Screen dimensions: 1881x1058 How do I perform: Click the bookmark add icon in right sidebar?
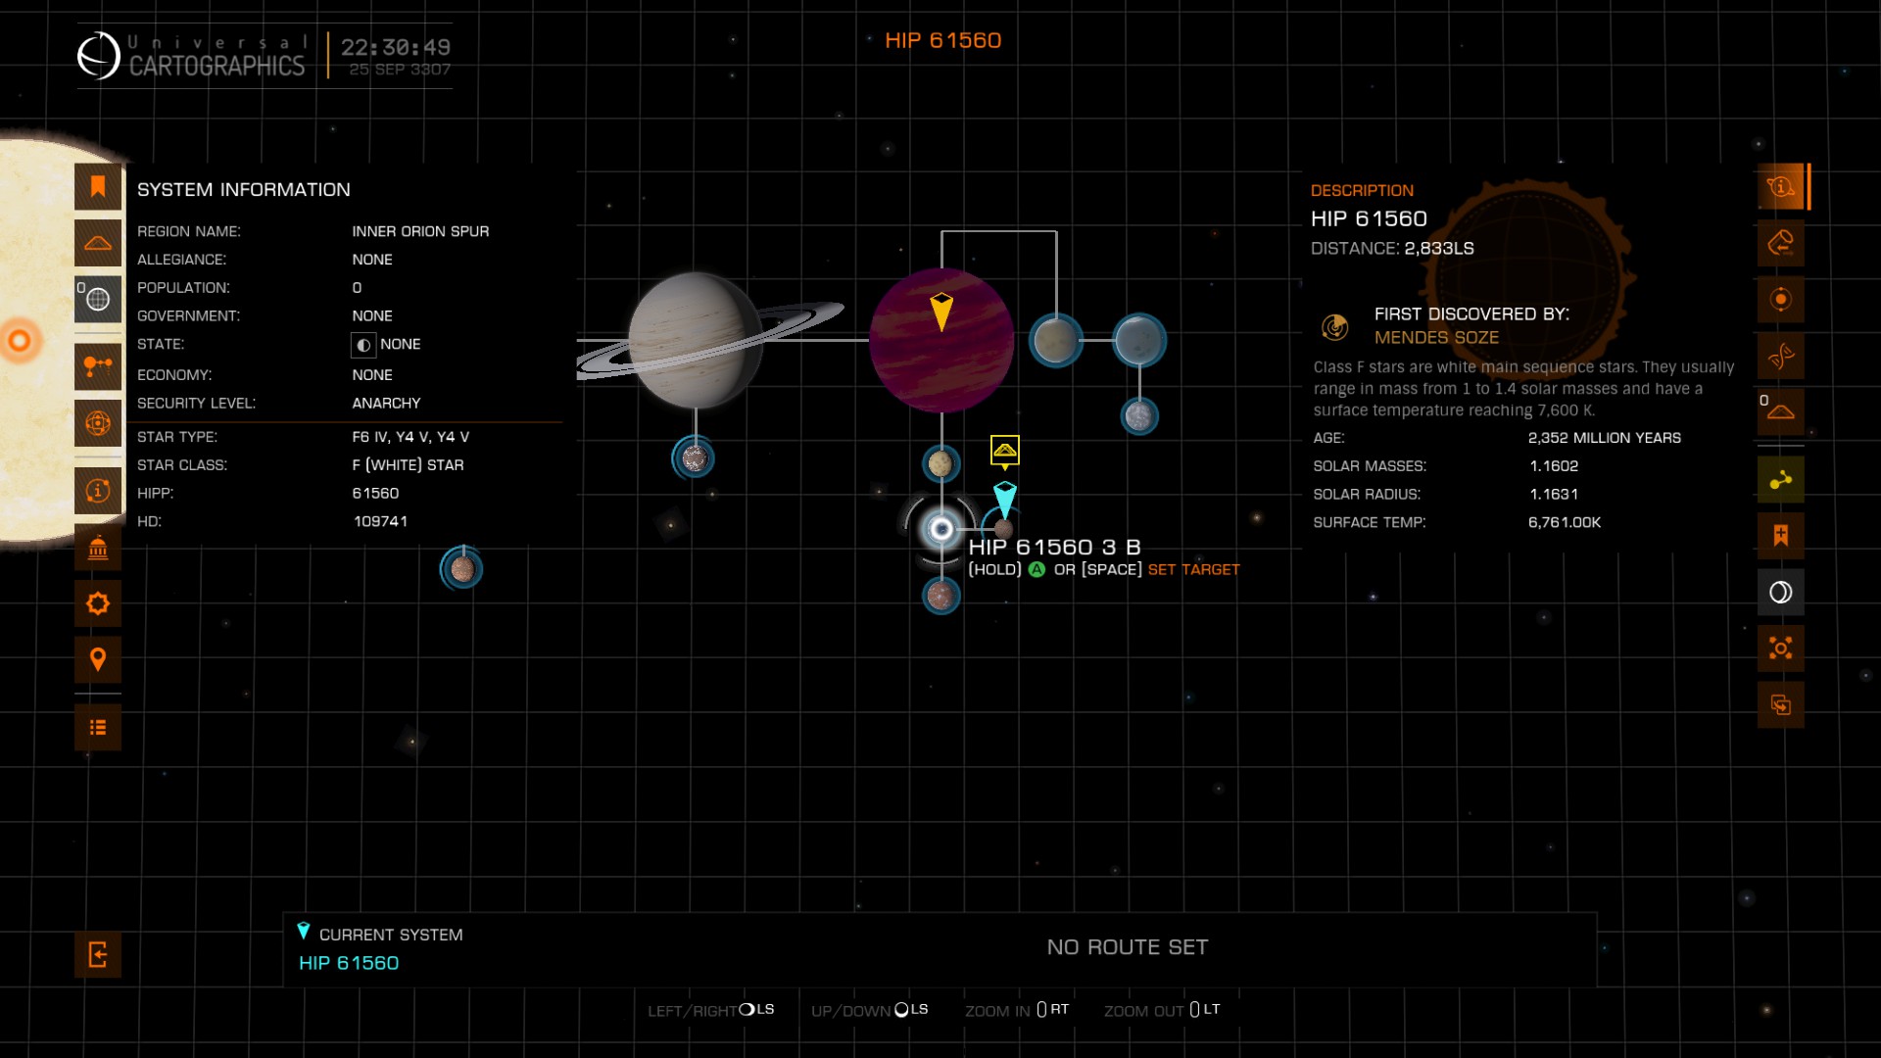pos(1781,536)
